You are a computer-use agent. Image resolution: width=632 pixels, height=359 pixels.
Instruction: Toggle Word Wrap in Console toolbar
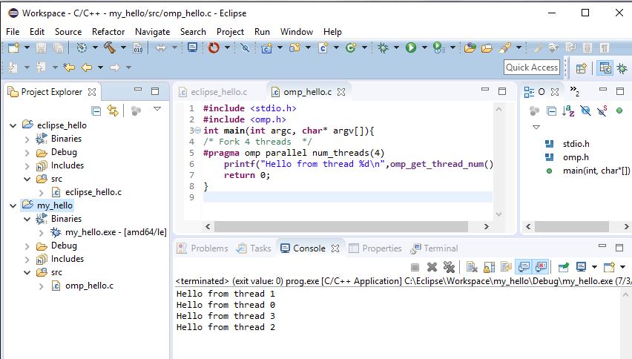[506, 267]
